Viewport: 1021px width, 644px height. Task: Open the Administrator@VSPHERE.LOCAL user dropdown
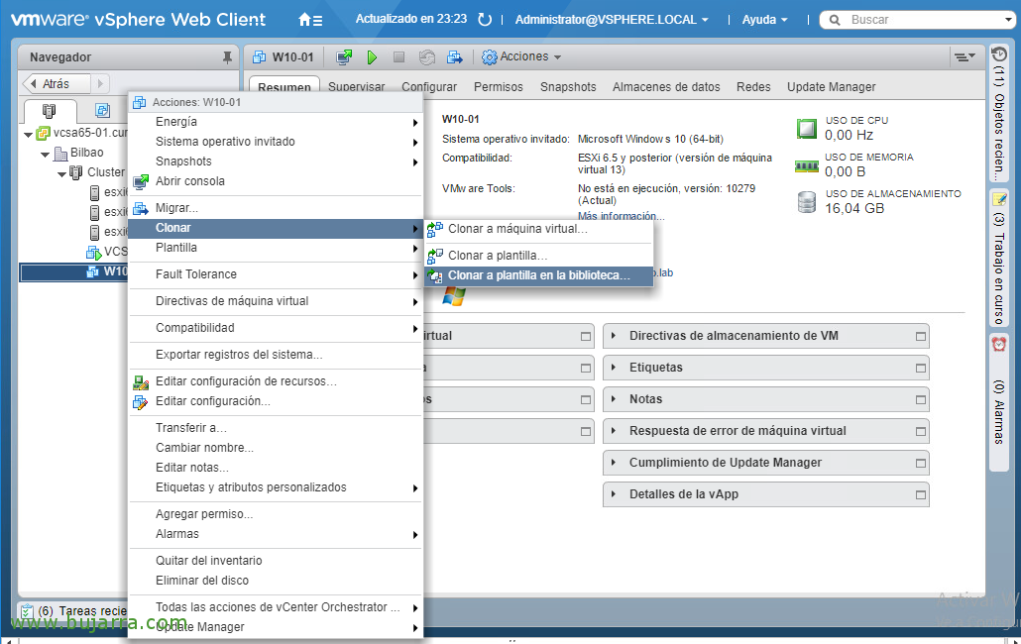(612, 20)
